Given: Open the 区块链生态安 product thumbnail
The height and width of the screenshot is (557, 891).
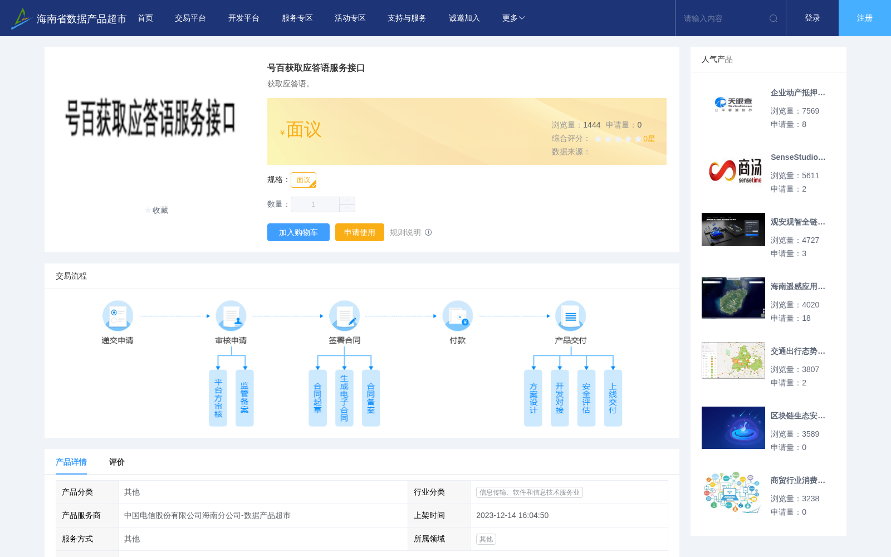Looking at the screenshot, I should pos(733,428).
